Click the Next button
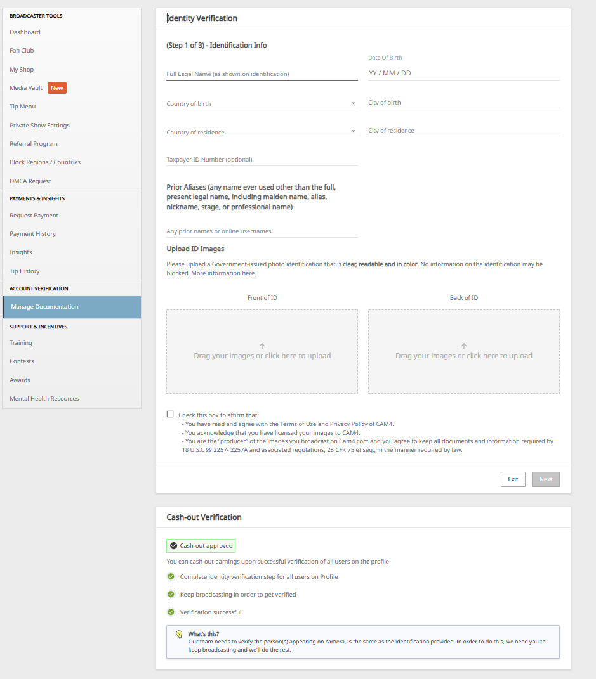The width and height of the screenshot is (596, 679). (x=545, y=479)
